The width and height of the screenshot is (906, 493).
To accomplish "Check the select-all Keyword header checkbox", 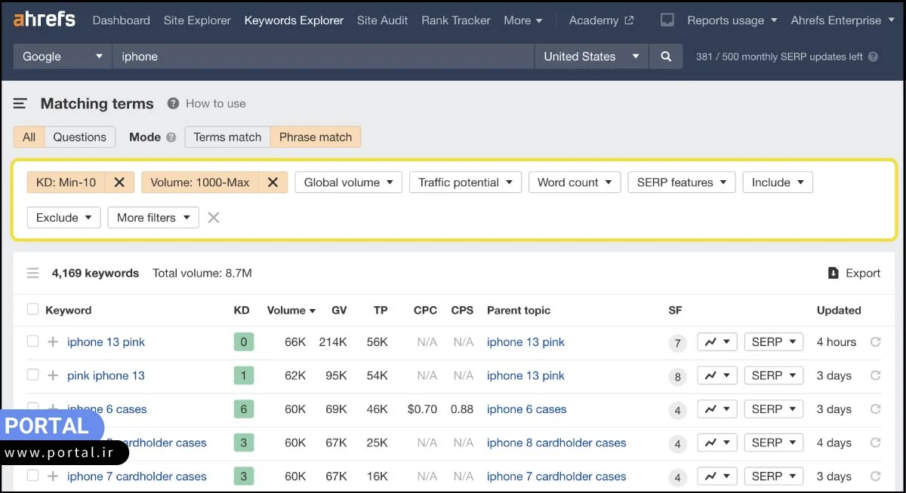I will (32, 310).
